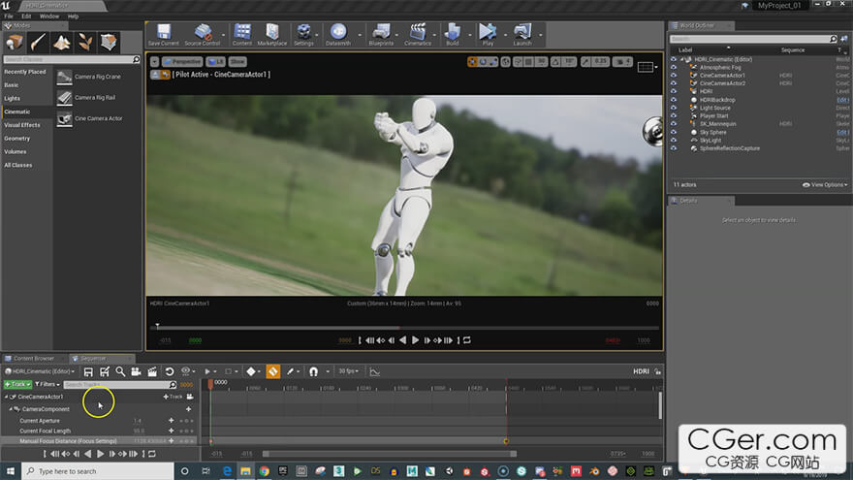Toggle loop playback in the viewport transport
Image resolution: width=853 pixels, height=480 pixels.
[x=467, y=340]
